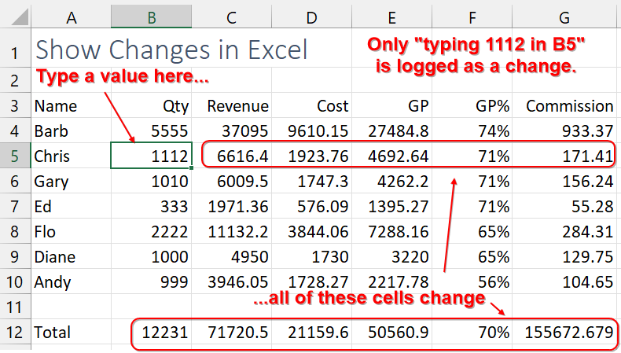Select column A header

coord(71,16)
